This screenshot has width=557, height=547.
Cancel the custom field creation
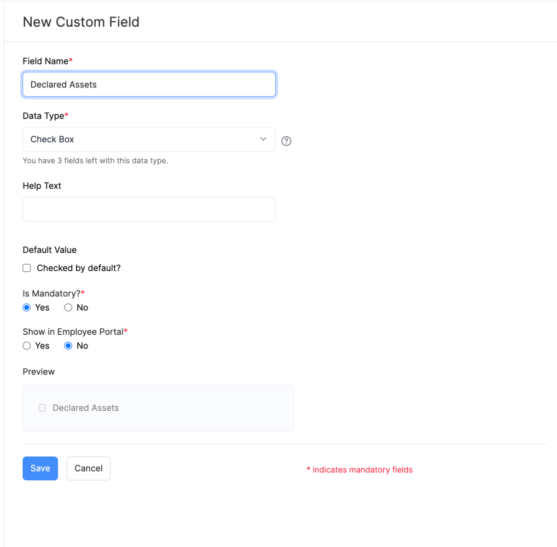[89, 468]
